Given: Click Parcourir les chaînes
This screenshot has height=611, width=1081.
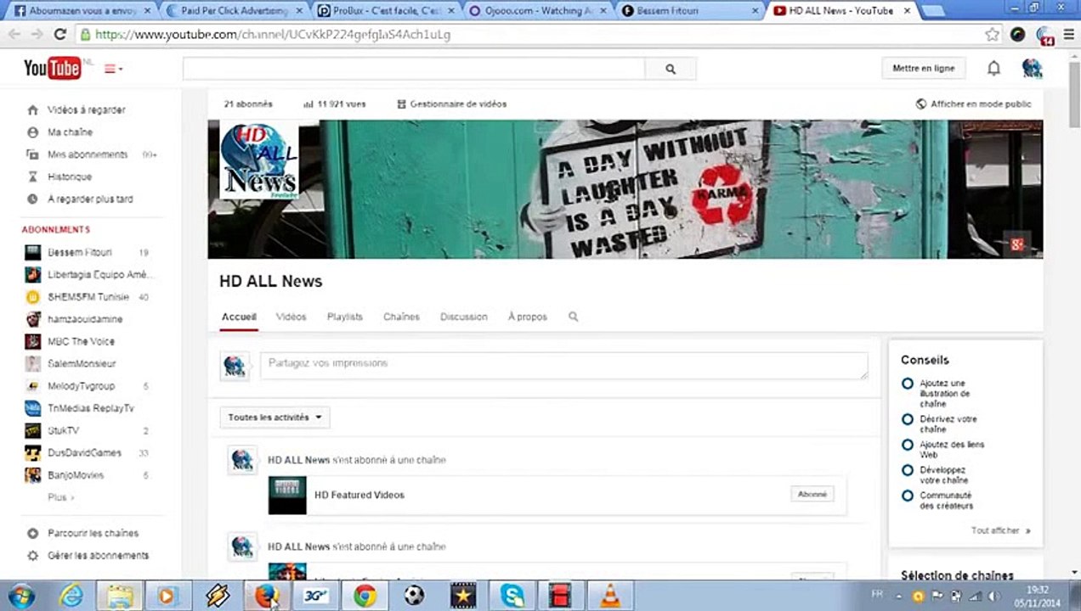Looking at the screenshot, I should coord(93,534).
